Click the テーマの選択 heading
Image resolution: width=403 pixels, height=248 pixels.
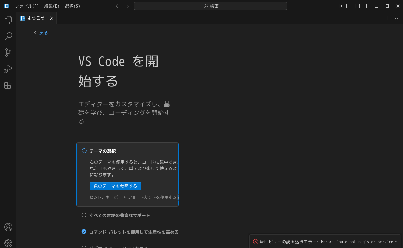pos(103,151)
